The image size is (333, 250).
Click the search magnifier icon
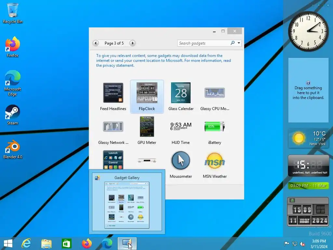[233, 43]
